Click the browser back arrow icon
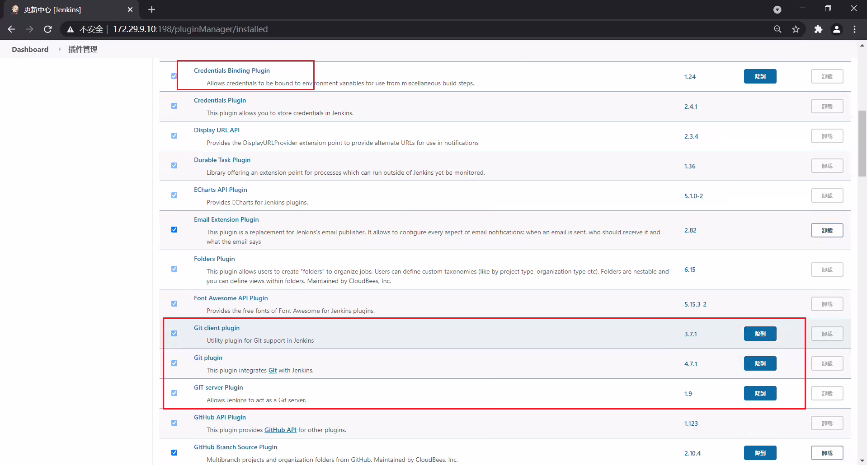Screen dimensions: 867x465 [12, 29]
